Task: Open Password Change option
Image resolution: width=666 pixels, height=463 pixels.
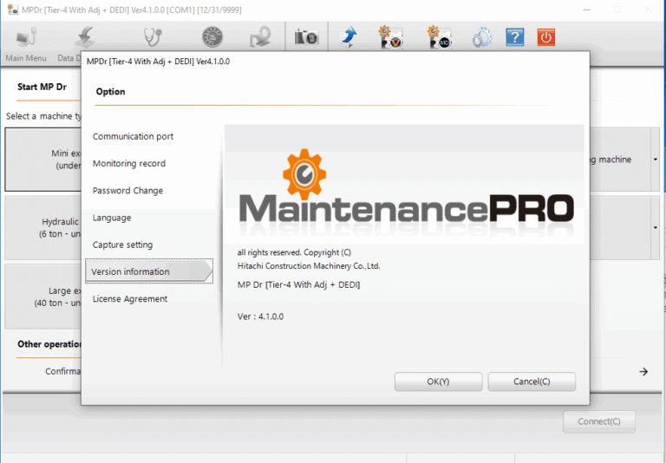Action: [127, 191]
